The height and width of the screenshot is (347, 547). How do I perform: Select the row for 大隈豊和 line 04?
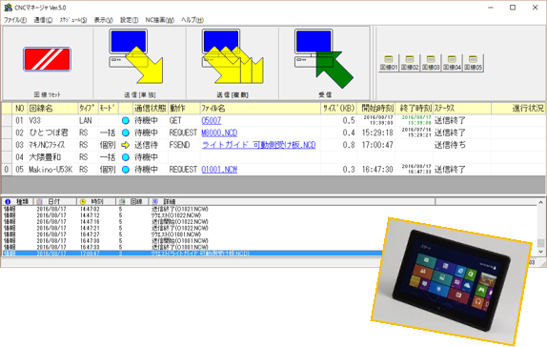273,157
